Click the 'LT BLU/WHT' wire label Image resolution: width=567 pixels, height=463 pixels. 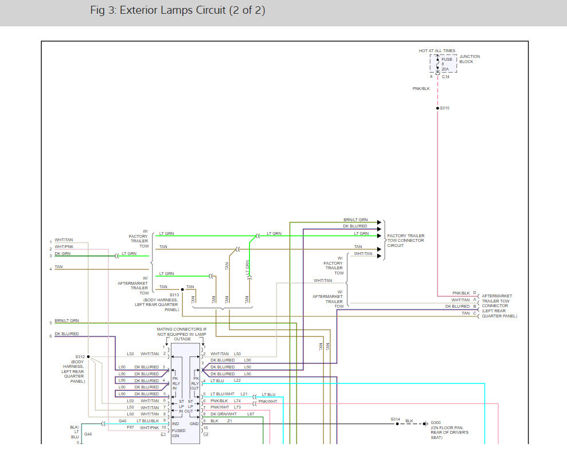[222, 394]
